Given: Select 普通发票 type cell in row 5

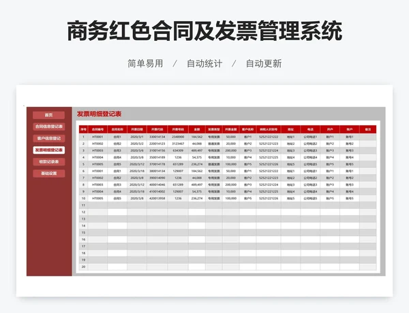Looking at the screenshot, I should pyautogui.click(x=214, y=164).
